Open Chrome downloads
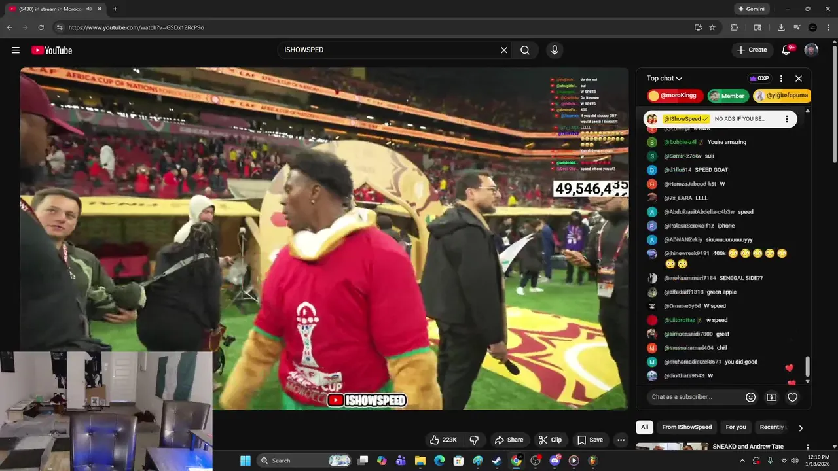 781,27
